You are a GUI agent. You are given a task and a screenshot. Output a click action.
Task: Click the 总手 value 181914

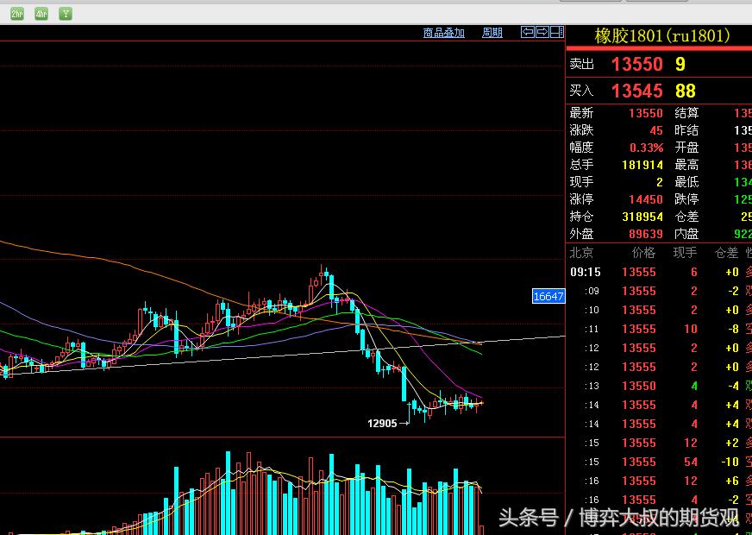pyautogui.click(x=642, y=165)
